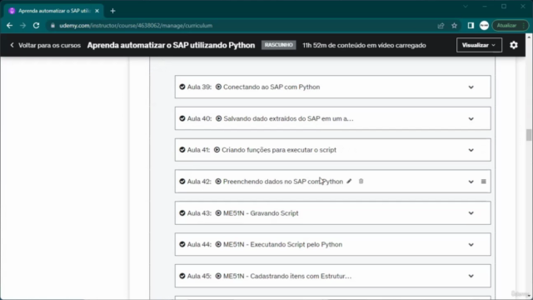Open a new browser tab with plus

tap(113, 11)
